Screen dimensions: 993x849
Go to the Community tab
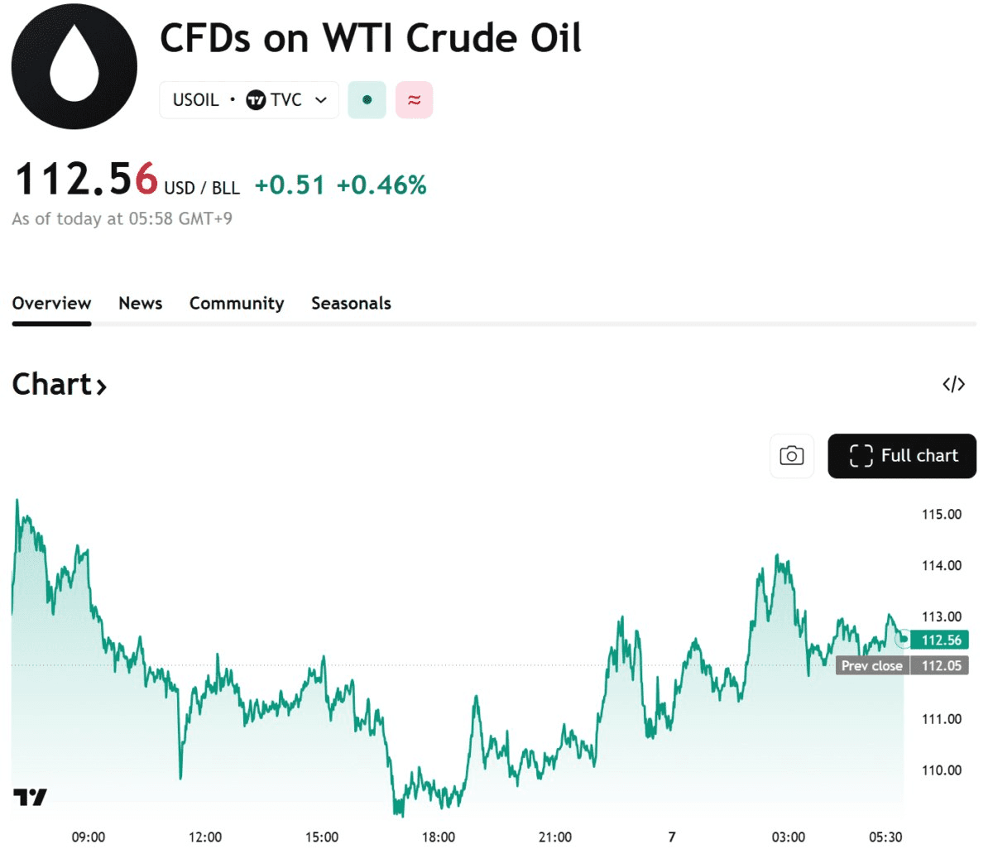[x=237, y=303]
